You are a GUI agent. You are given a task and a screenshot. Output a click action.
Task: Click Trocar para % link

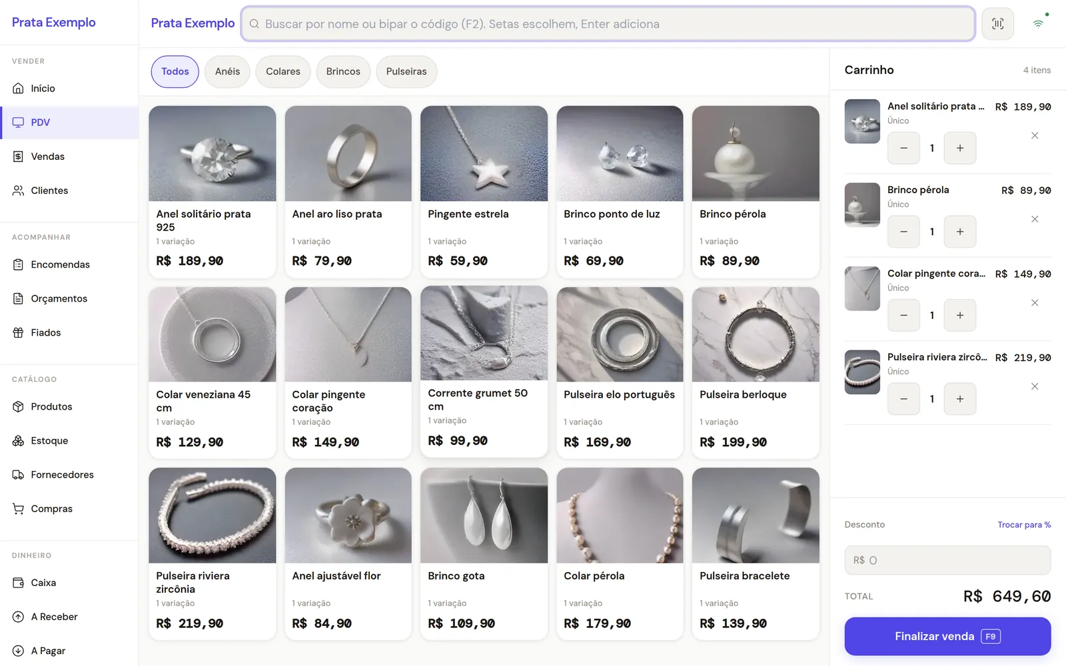coord(1024,525)
